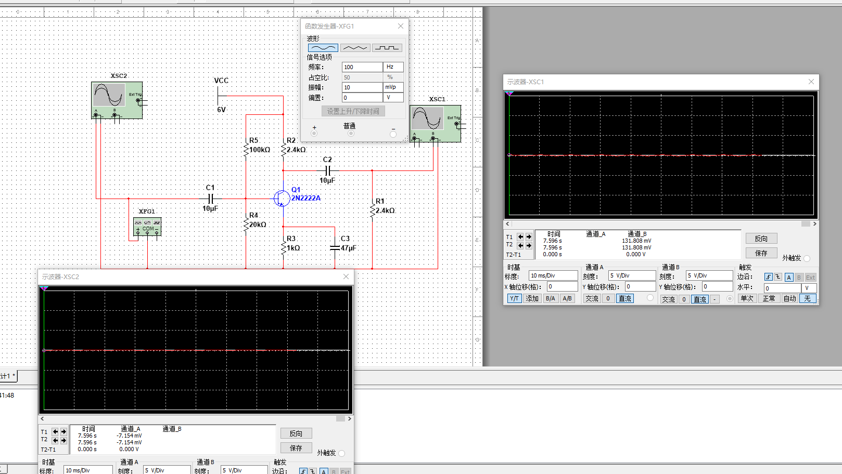Select the sine waveform in XFG1
This screenshot has width=842, height=474.
323,48
